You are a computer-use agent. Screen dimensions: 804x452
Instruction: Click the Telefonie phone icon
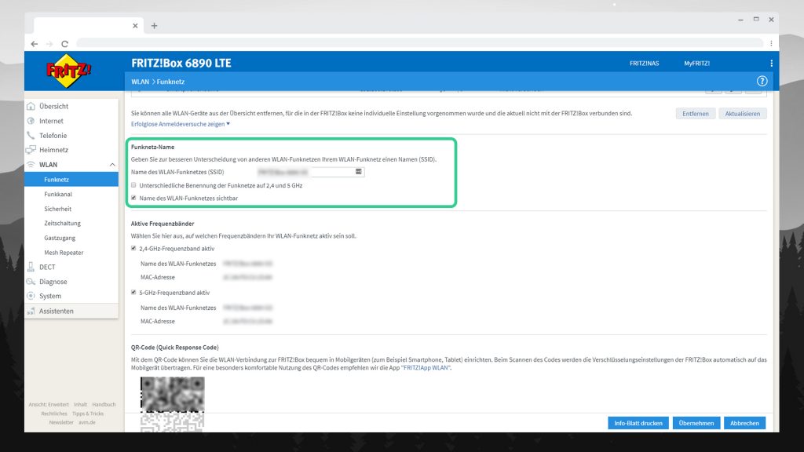pos(31,135)
